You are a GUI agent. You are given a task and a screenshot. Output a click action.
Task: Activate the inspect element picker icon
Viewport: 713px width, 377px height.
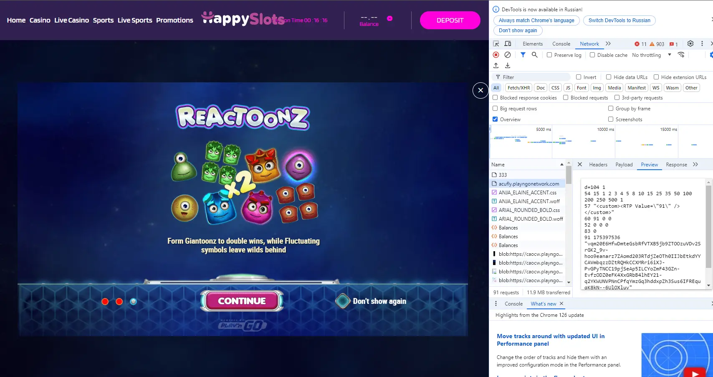[x=496, y=44]
